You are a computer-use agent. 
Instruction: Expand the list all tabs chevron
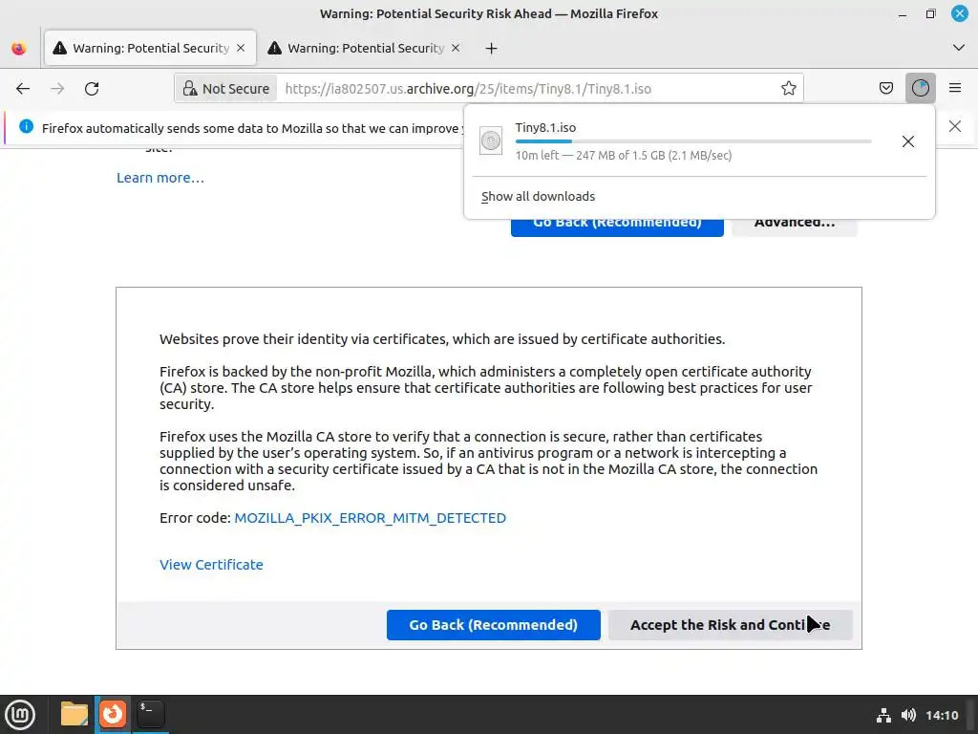pyautogui.click(x=959, y=48)
